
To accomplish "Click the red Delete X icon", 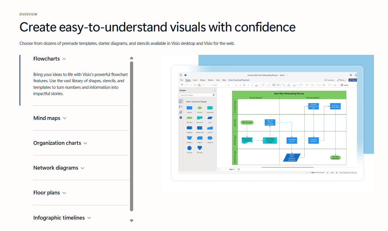I will (208, 85).
